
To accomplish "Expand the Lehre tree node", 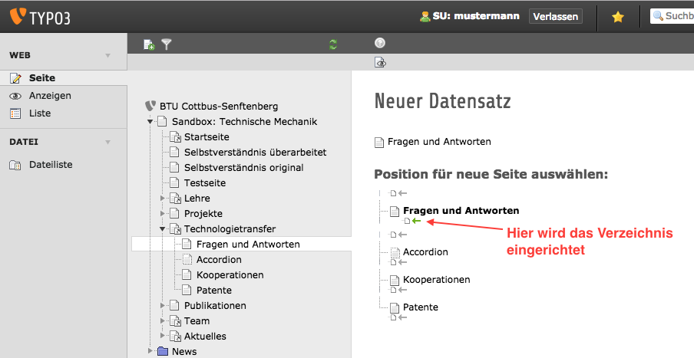I will 163,198.
